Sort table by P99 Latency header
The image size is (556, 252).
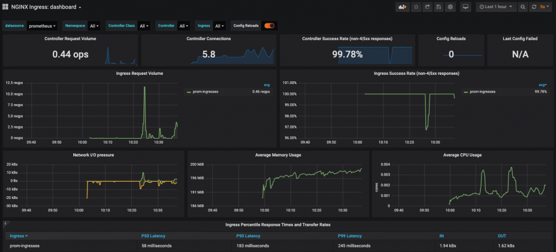pos(350,236)
